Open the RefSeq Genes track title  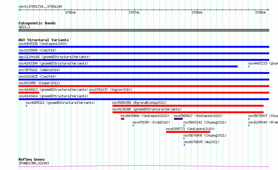point(32,159)
